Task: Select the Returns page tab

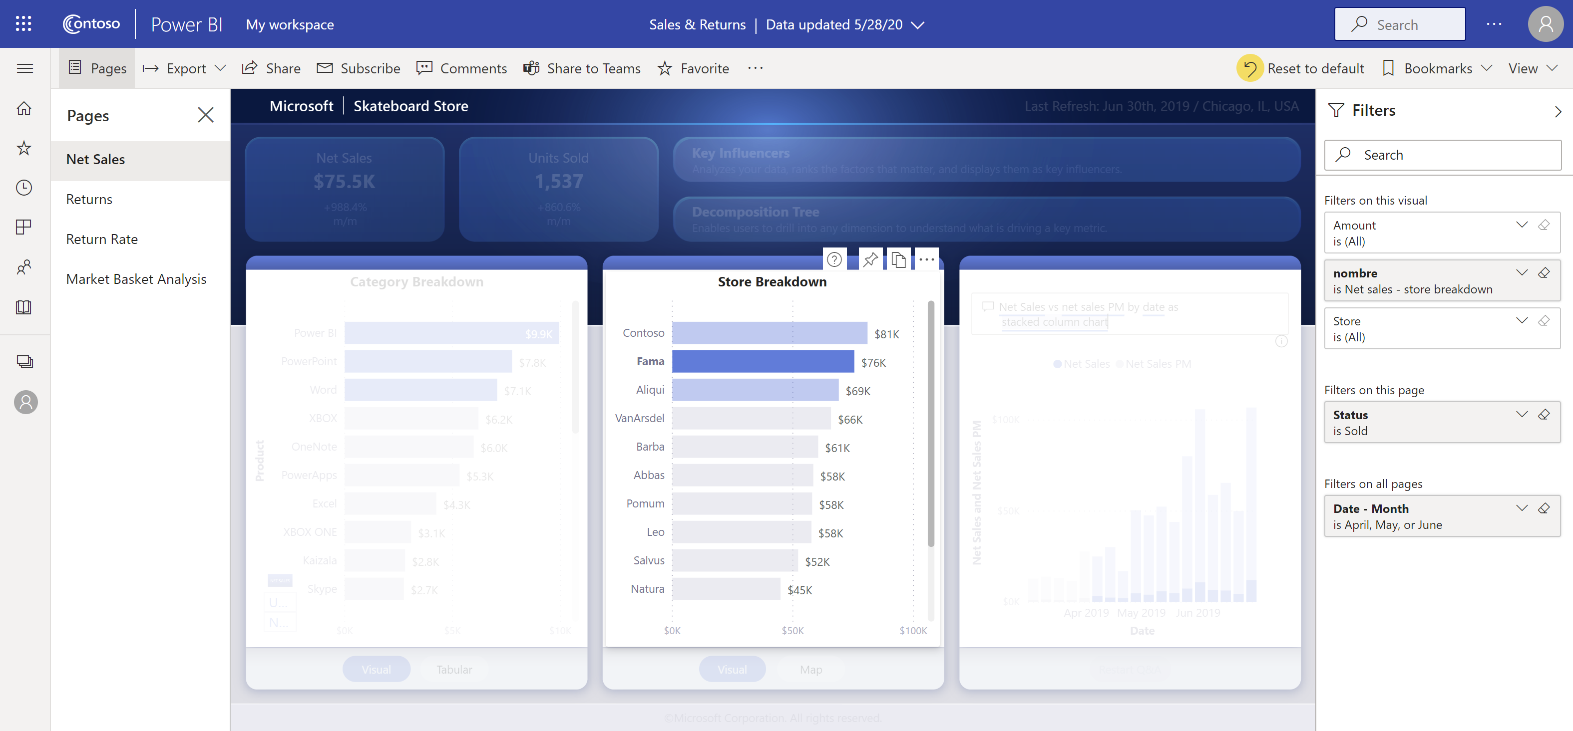Action: point(88,199)
